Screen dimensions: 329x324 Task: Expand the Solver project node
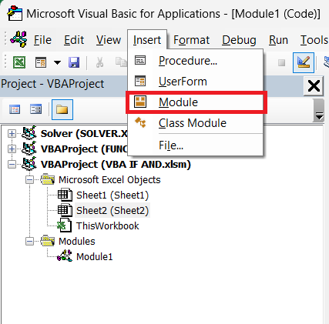(x=12, y=133)
